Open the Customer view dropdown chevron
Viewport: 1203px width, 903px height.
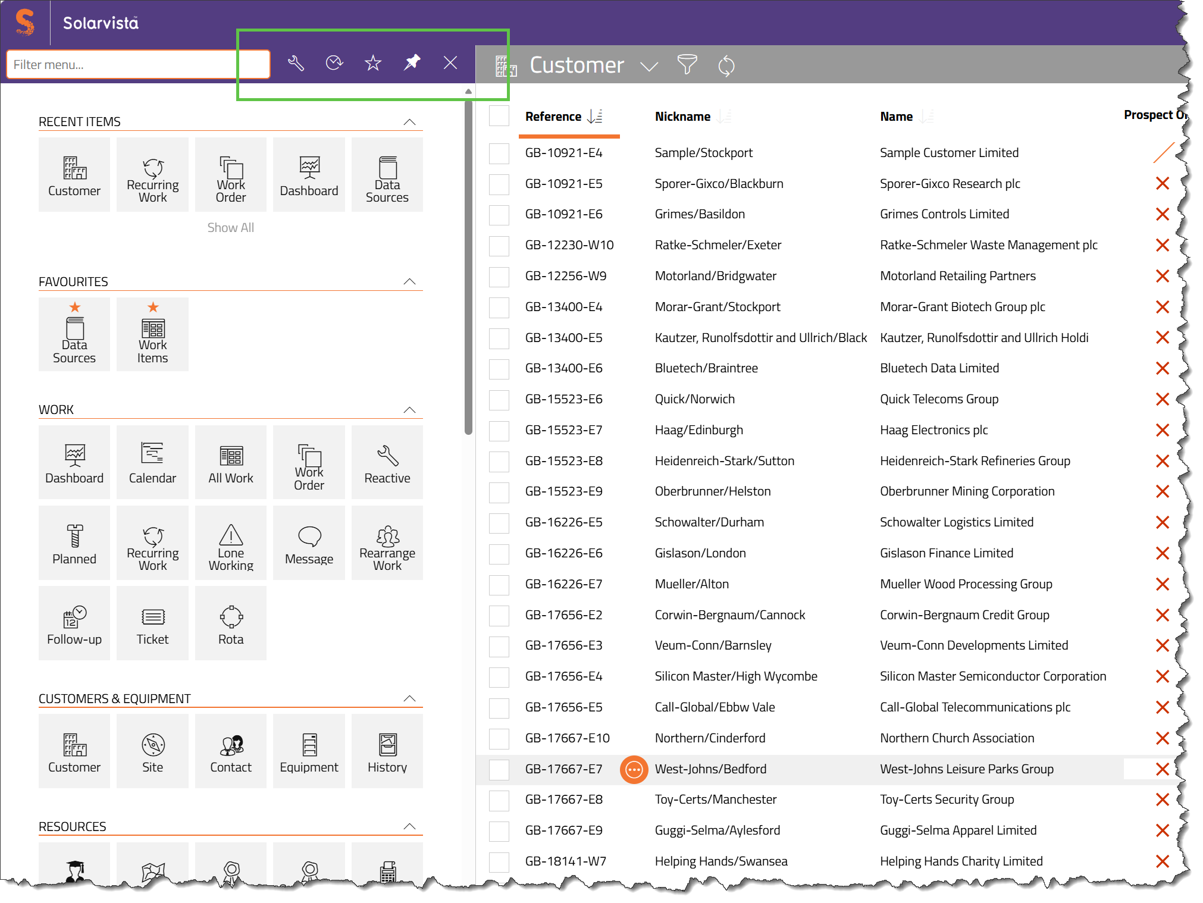click(649, 67)
